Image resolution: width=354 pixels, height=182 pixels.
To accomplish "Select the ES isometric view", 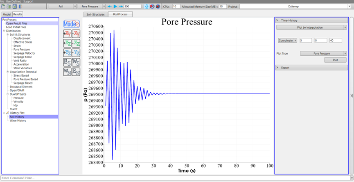I will tap(68, 62).
